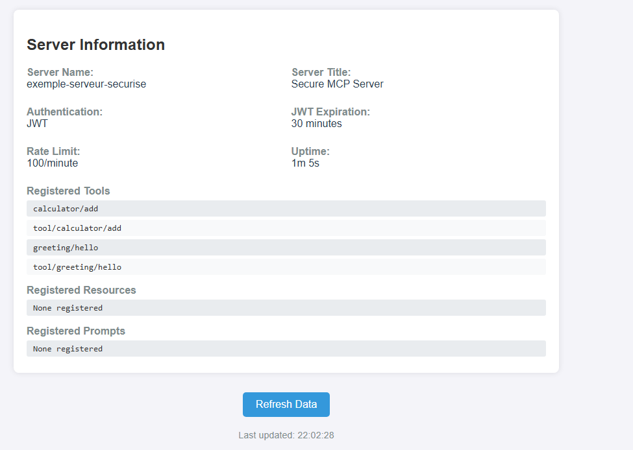633x450 pixels.
Task: Click the Registered Resources label
Action: point(81,290)
